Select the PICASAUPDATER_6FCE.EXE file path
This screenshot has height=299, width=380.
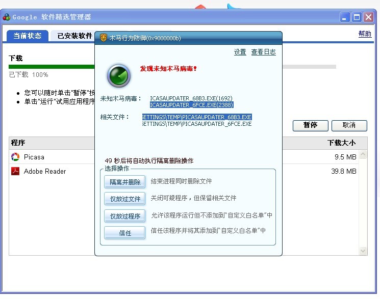197,124
